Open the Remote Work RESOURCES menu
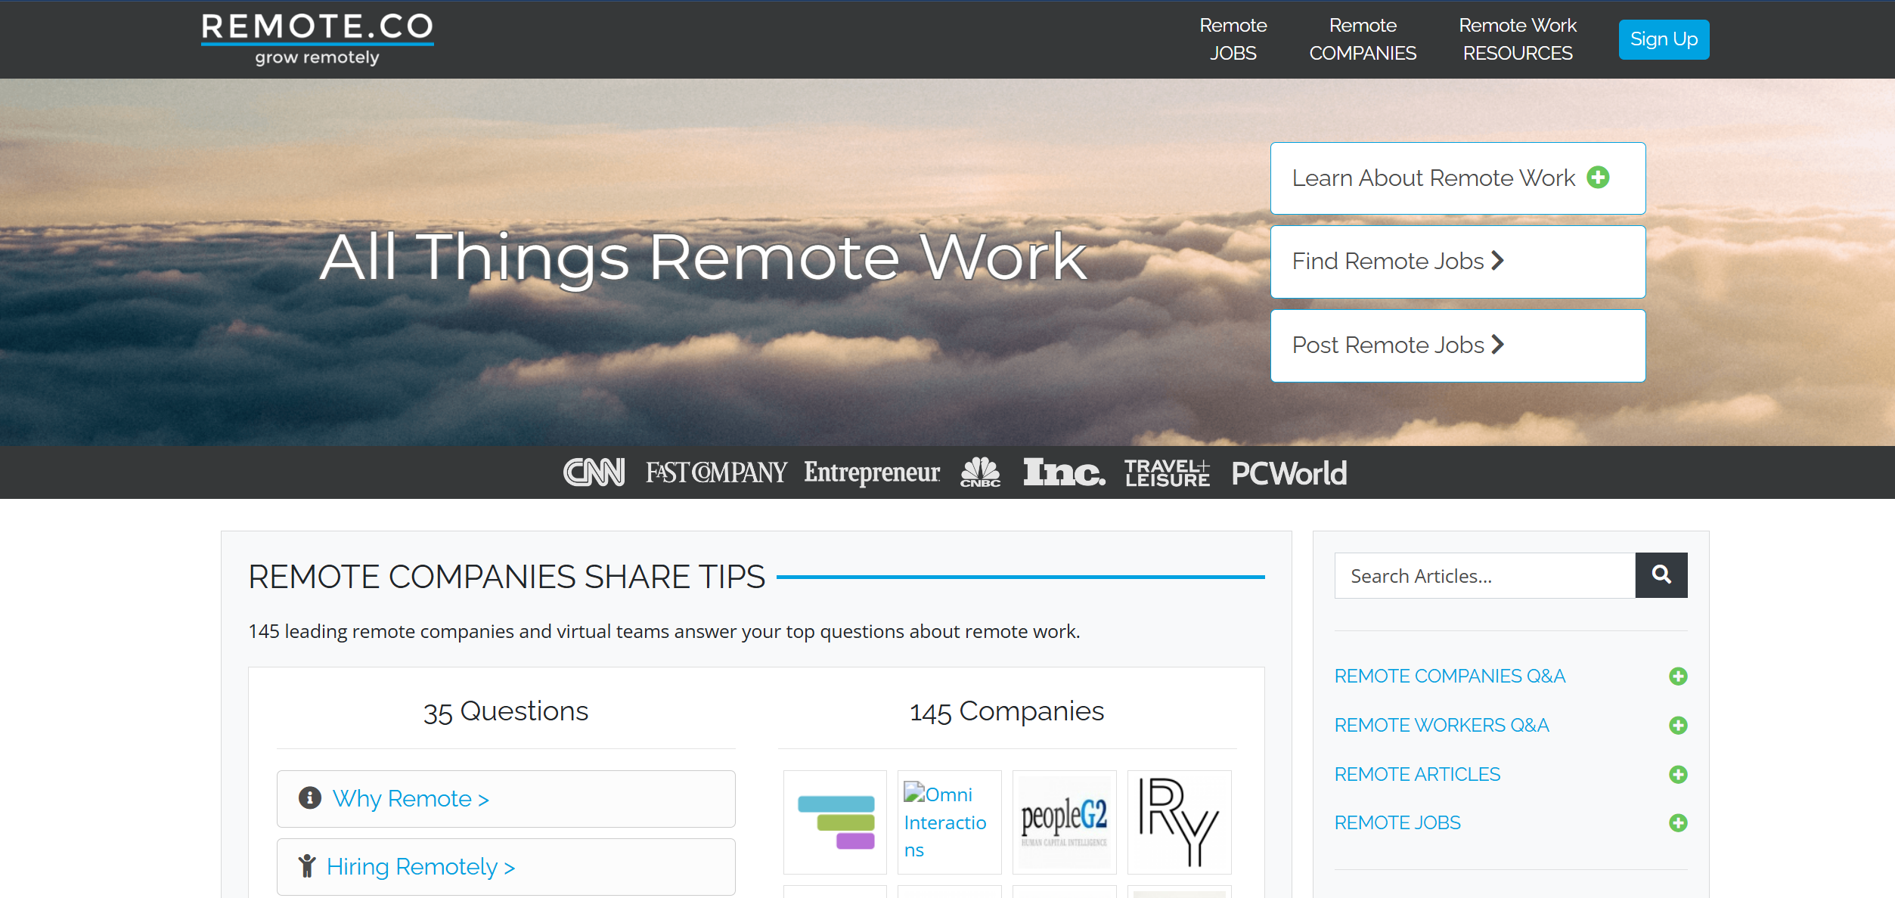This screenshot has height=898, width=1895. click(1517, 39)
